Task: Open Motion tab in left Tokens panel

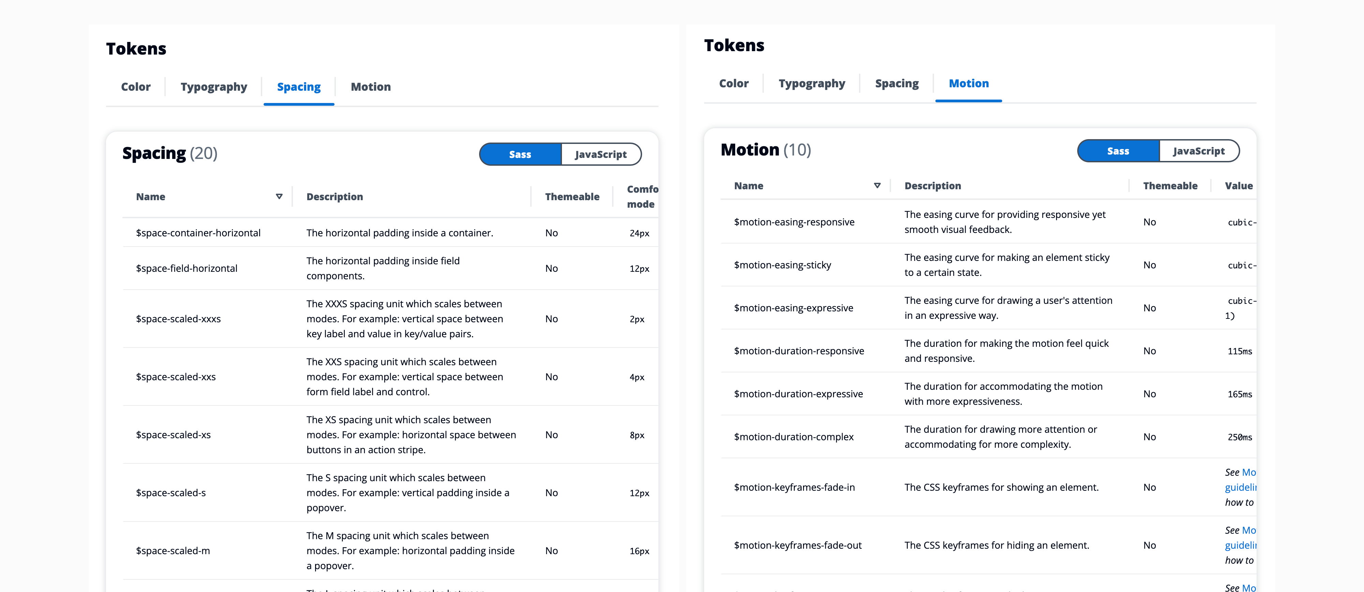Action: (x=371, y=87)
